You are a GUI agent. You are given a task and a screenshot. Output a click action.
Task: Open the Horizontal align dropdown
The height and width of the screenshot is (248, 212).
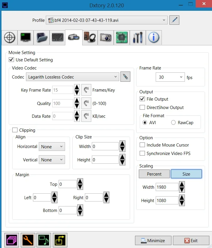52,147
